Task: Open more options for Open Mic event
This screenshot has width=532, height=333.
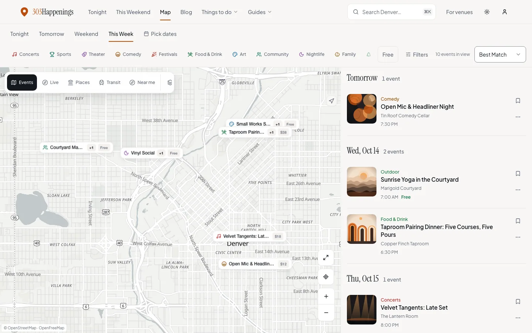Action: [x=518, y=117]
